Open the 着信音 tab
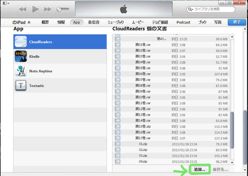 94,22
